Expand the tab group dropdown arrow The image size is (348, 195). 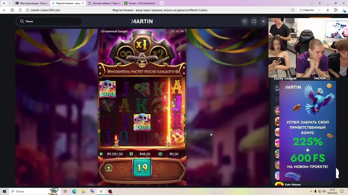(x=10, y=3)
